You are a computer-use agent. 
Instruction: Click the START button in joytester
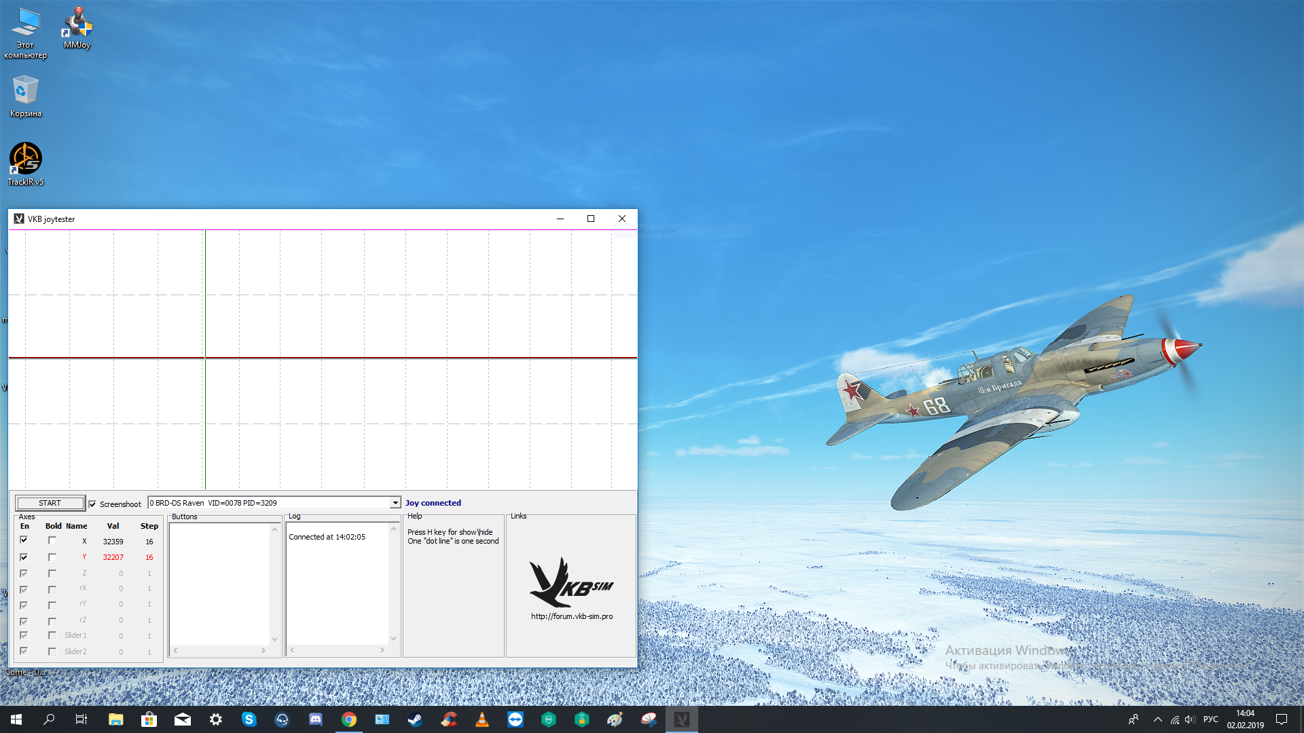click(x=50, y=503)
